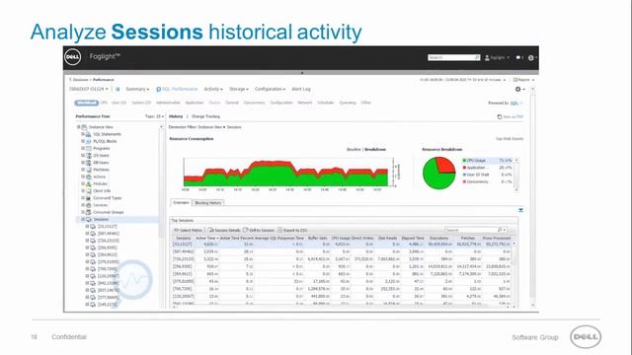Open the Overview tab
Screen dimensions: 632x355
point(181,203)
